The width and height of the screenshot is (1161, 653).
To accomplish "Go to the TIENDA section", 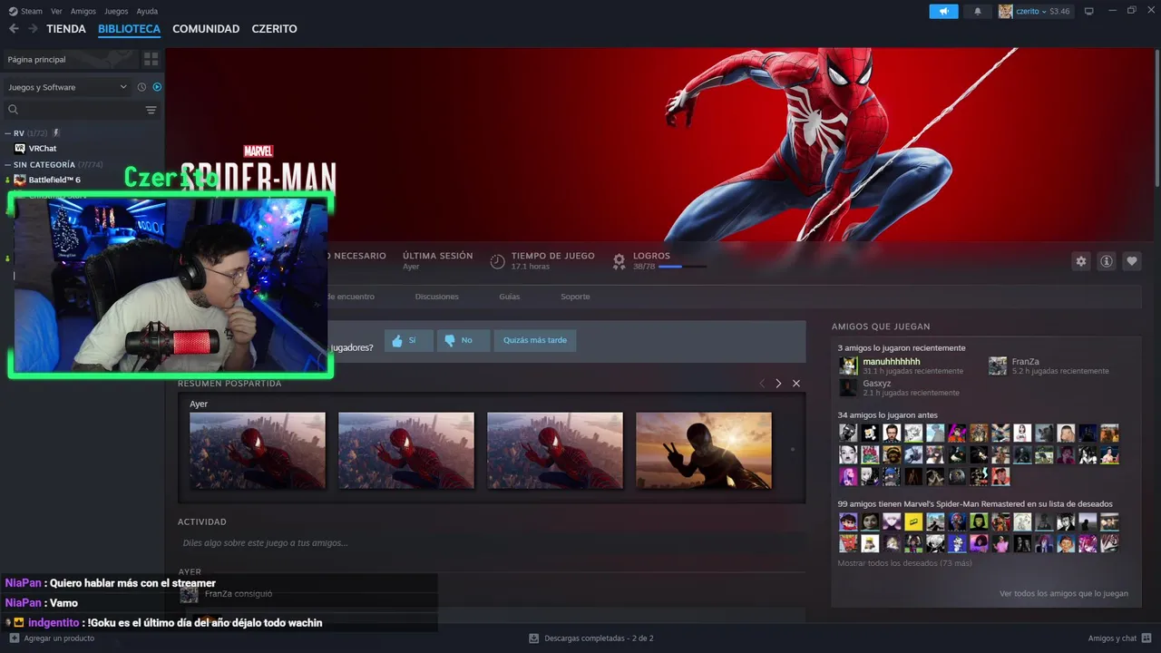I will pos(66,29).
